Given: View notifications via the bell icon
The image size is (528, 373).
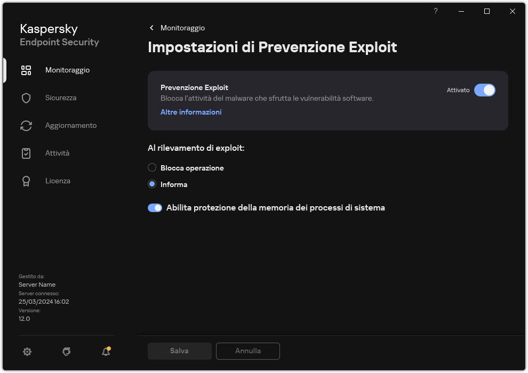Looking at the screenshot, I should [x=105, y=352].
